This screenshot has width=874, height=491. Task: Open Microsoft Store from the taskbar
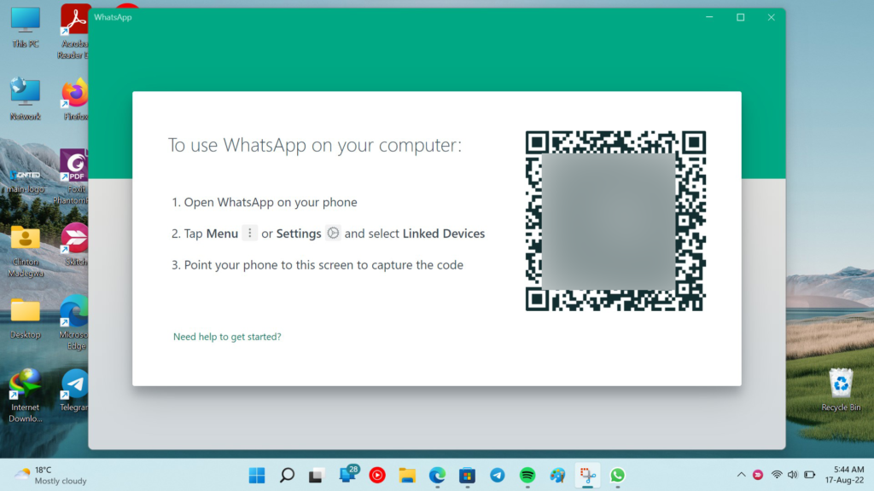[468, 476]
